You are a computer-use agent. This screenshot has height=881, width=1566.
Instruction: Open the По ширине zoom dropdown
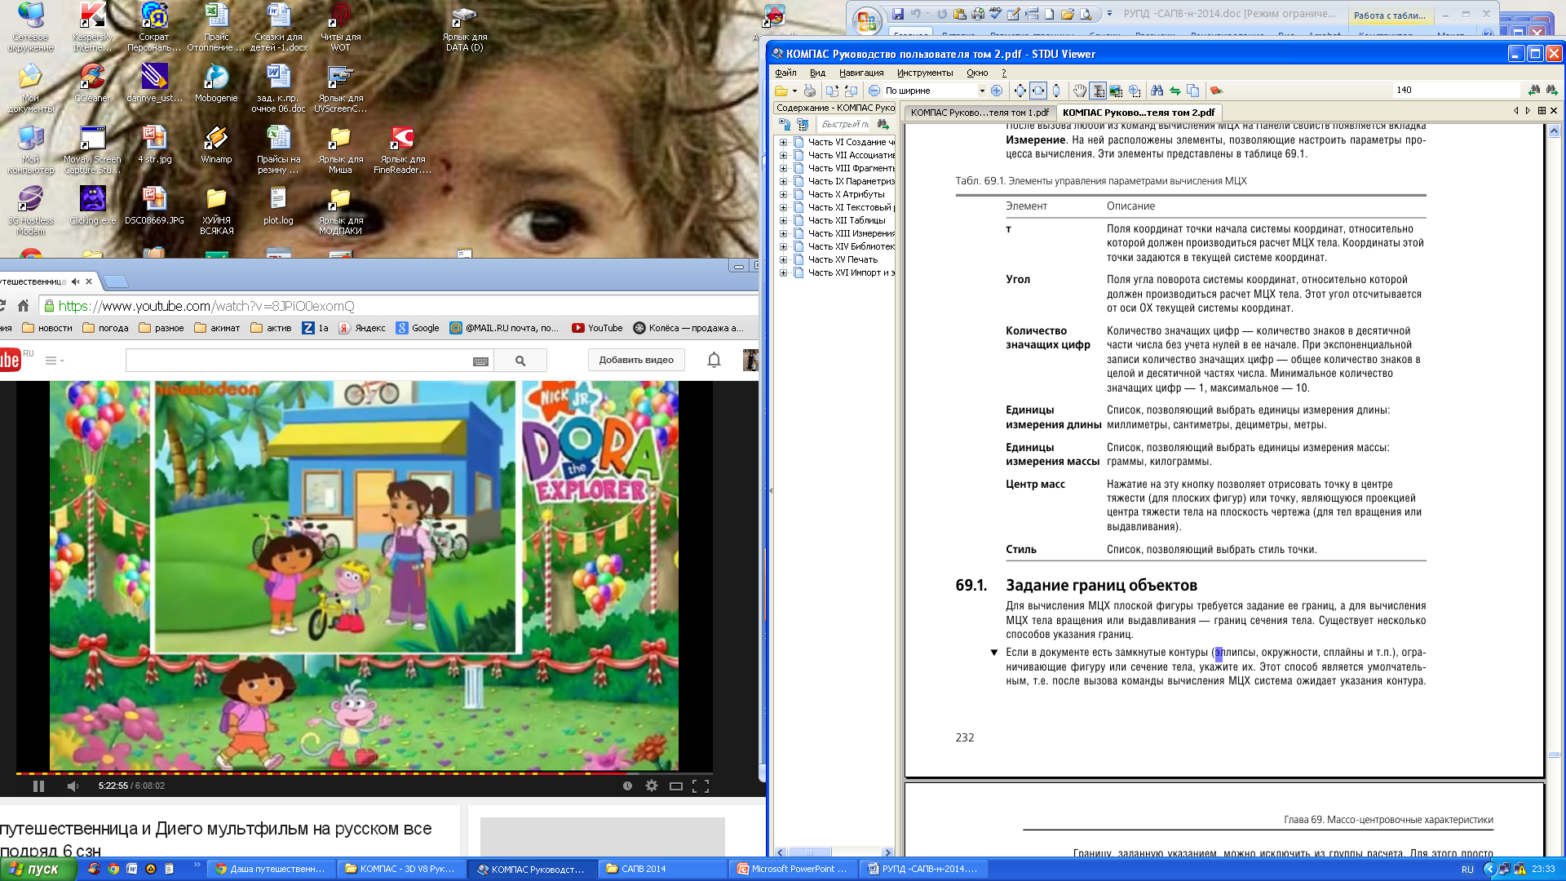[982, 91]
